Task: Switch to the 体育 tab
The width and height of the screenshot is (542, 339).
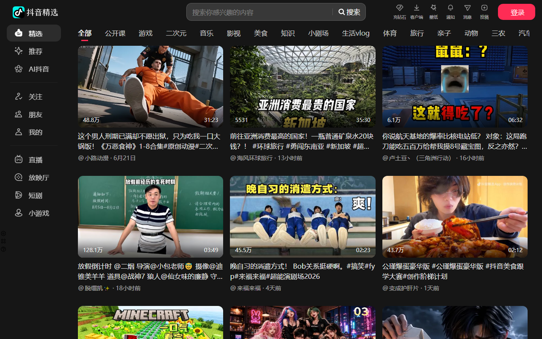Action: [x=390, y=33]
